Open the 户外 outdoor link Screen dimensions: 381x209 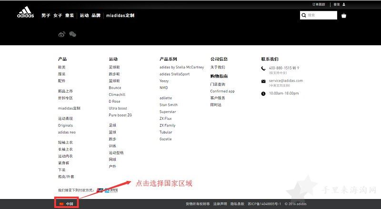click(112, 166)
